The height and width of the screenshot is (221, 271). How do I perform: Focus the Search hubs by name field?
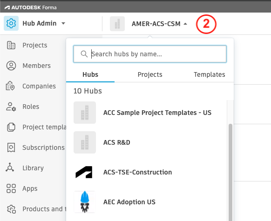click(150, 54)
